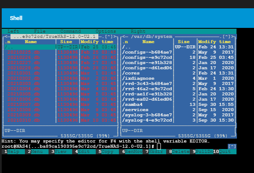
Task: Select file 20210302.db
Action: click(x=60, y=78)
